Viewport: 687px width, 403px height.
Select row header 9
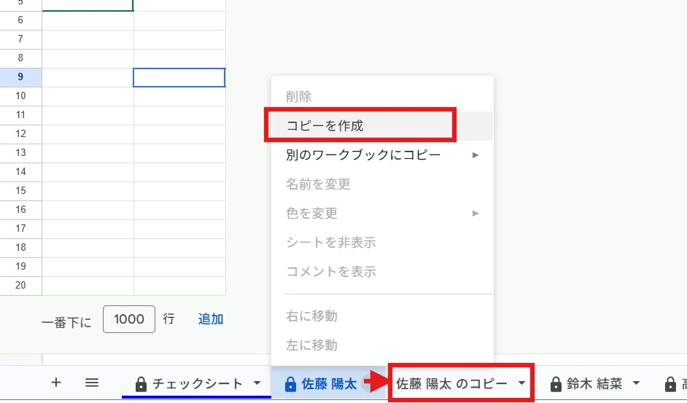point(20,77)
